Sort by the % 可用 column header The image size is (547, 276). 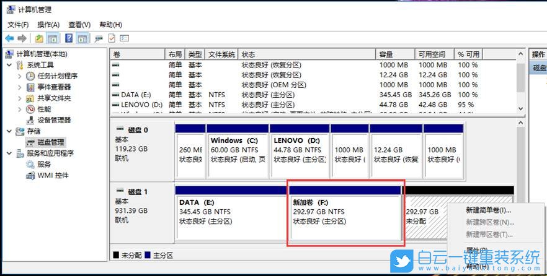point(468,54)
